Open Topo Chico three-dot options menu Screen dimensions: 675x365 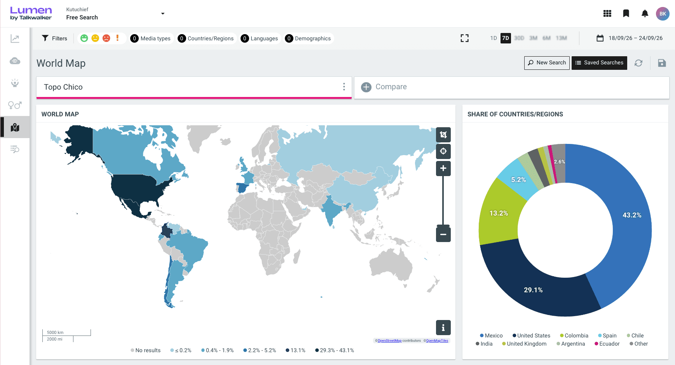click(x=344, y=87)
